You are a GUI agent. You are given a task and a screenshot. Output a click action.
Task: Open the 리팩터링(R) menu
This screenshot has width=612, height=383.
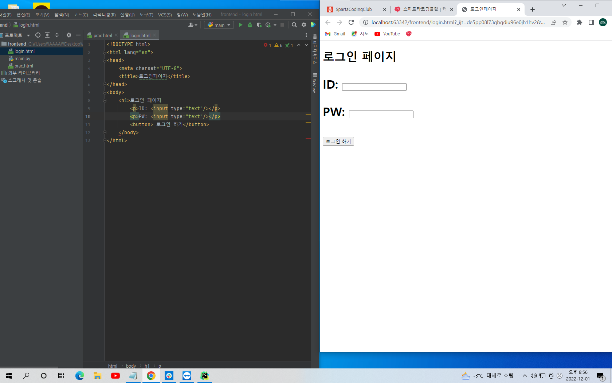104,15
